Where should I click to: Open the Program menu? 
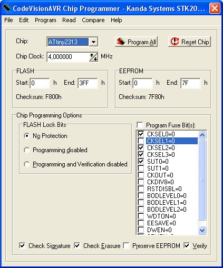click(45, 20)
